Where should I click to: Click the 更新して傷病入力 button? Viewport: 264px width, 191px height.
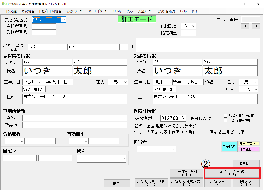pos(186,183)
